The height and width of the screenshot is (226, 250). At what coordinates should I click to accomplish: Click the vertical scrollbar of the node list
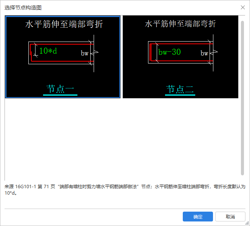pos(242,98)
